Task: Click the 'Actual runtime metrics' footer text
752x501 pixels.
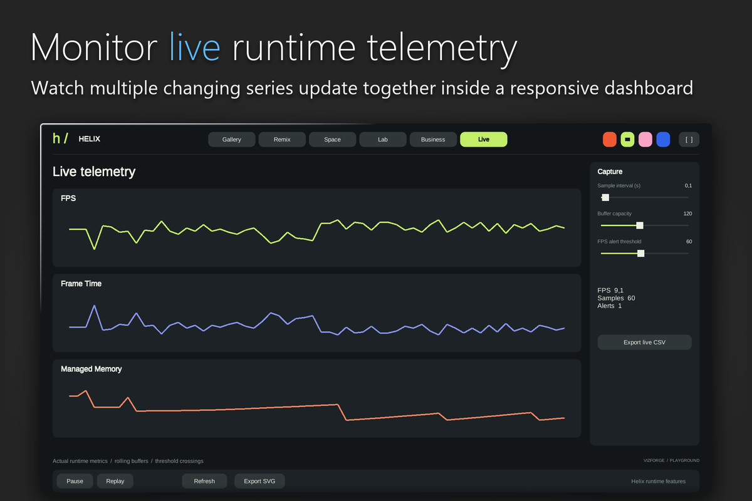Action: 80,461
